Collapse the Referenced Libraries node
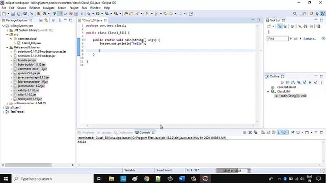 8,47
